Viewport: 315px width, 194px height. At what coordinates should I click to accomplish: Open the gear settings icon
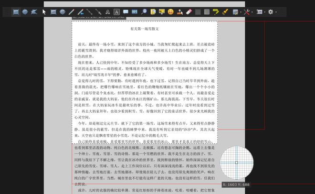271,12
